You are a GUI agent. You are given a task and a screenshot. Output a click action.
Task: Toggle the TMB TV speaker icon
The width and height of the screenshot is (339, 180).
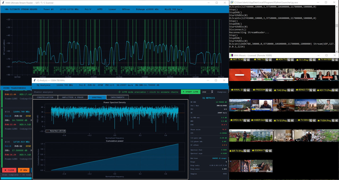(270, 60)
